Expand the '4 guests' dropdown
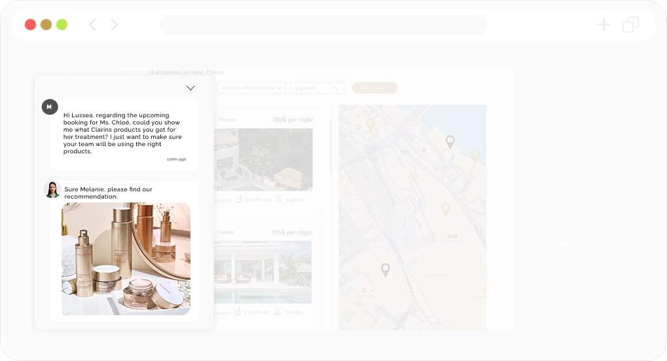The image size is (667, 361). tap(317, 88)
